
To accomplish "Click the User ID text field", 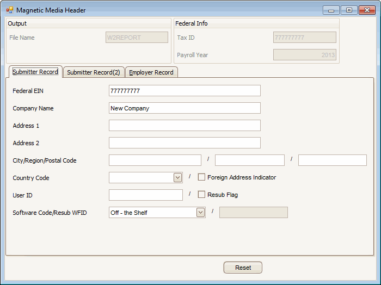I will pos(146,195).
